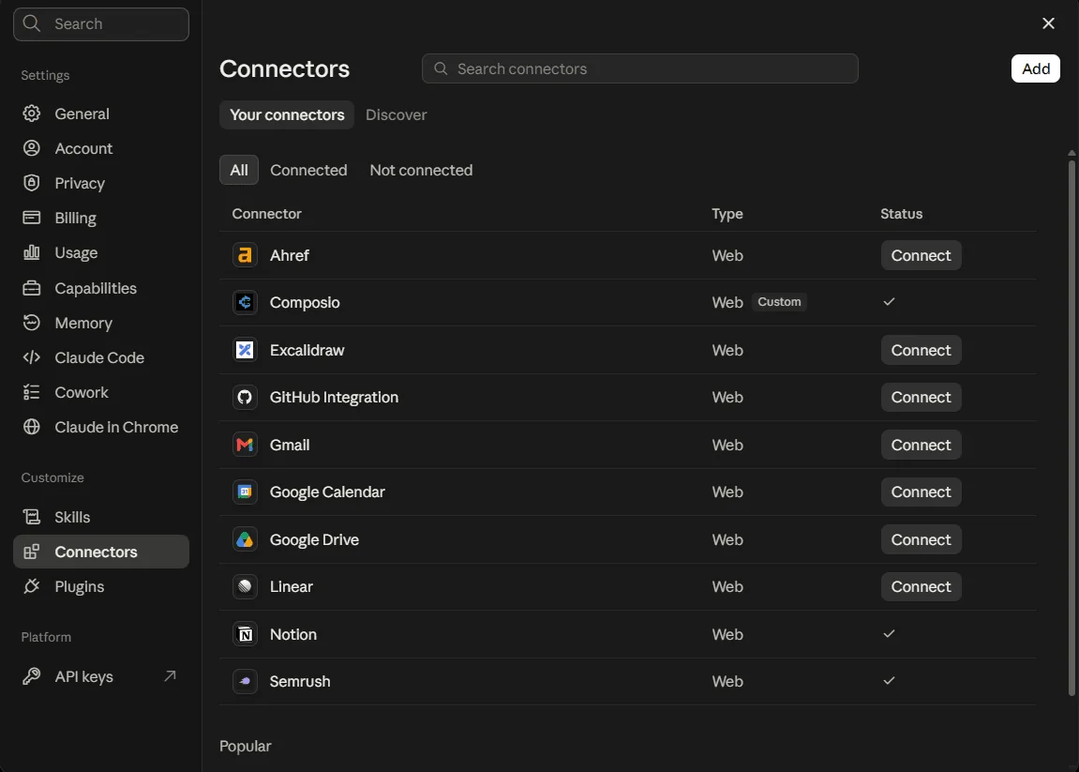
Task: Focus the Search connectors field
Action: (640, 68)
